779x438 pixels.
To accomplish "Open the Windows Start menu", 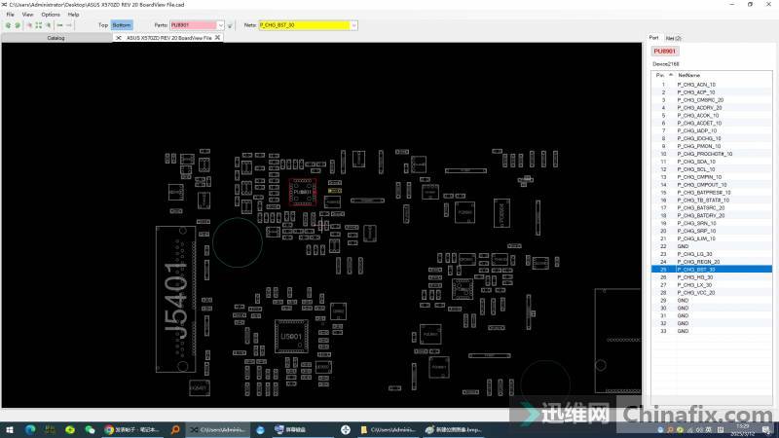I will click(10, 429).
